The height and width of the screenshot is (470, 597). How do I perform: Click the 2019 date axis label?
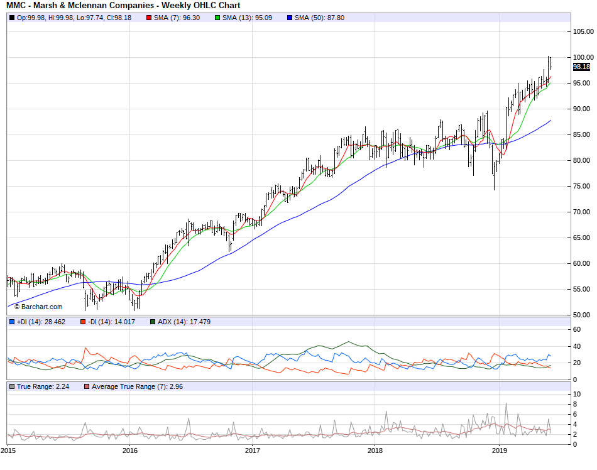pyautogui.click(x=499, y=451)
